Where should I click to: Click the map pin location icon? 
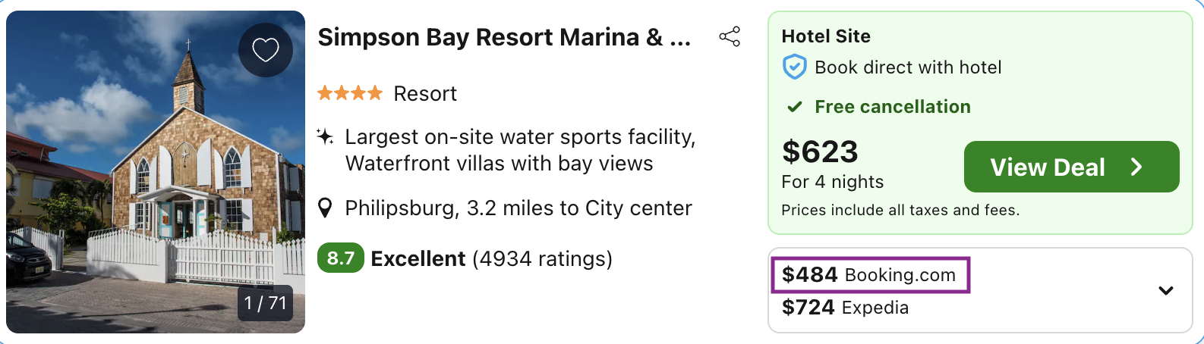[325, 208]
